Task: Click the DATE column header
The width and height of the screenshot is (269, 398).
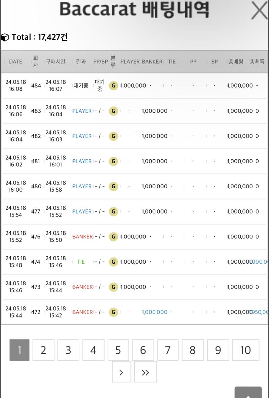Action: tap(15, 62)
